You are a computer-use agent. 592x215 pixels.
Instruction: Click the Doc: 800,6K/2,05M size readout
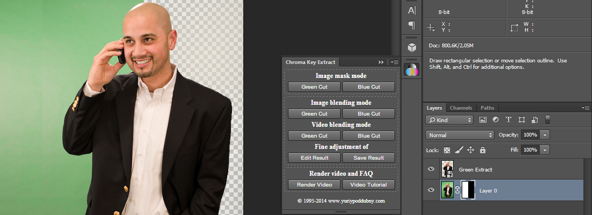coord(451,46)
